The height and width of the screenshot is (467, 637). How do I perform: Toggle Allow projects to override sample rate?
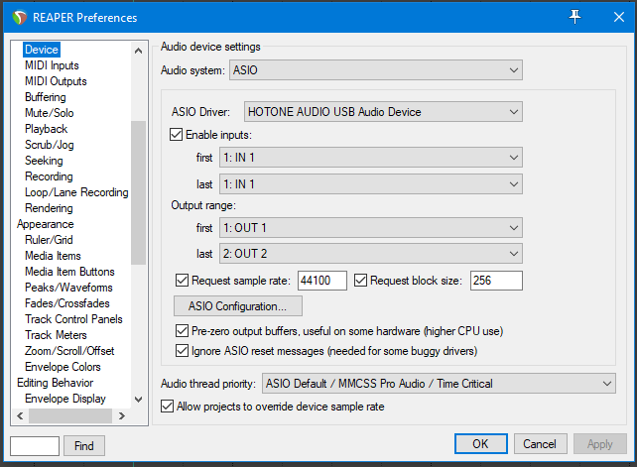[168, 407]
